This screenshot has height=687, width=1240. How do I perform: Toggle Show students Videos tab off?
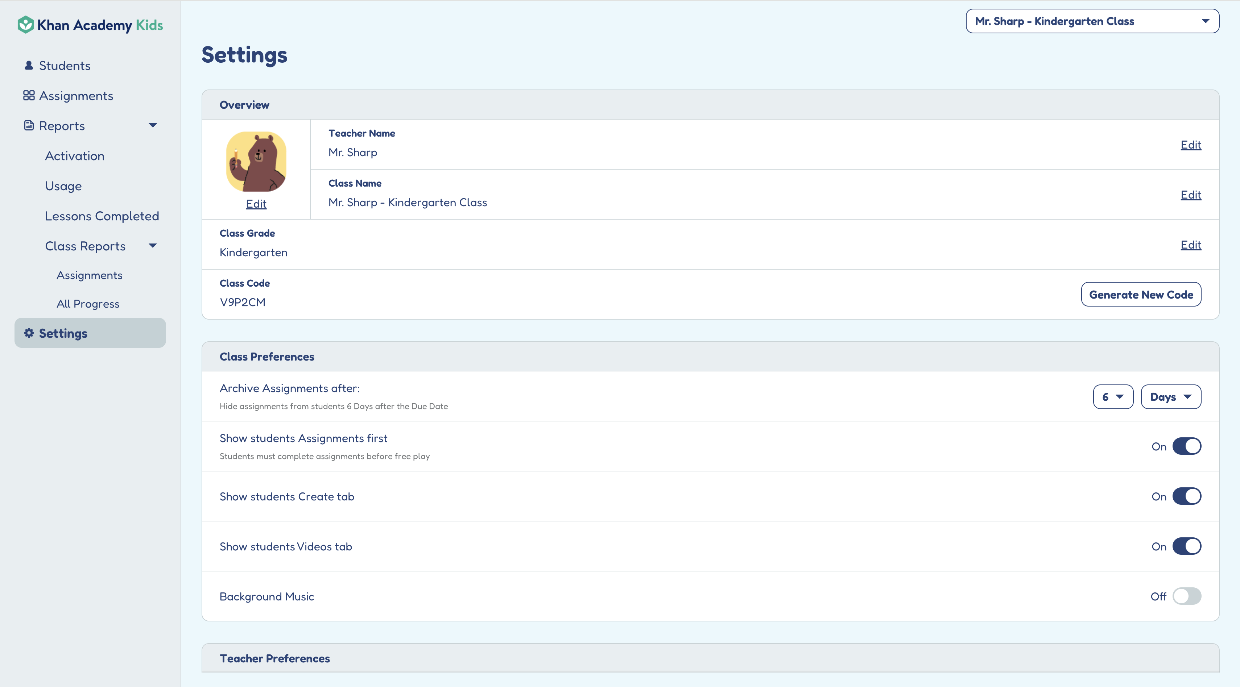[1187, 546]
